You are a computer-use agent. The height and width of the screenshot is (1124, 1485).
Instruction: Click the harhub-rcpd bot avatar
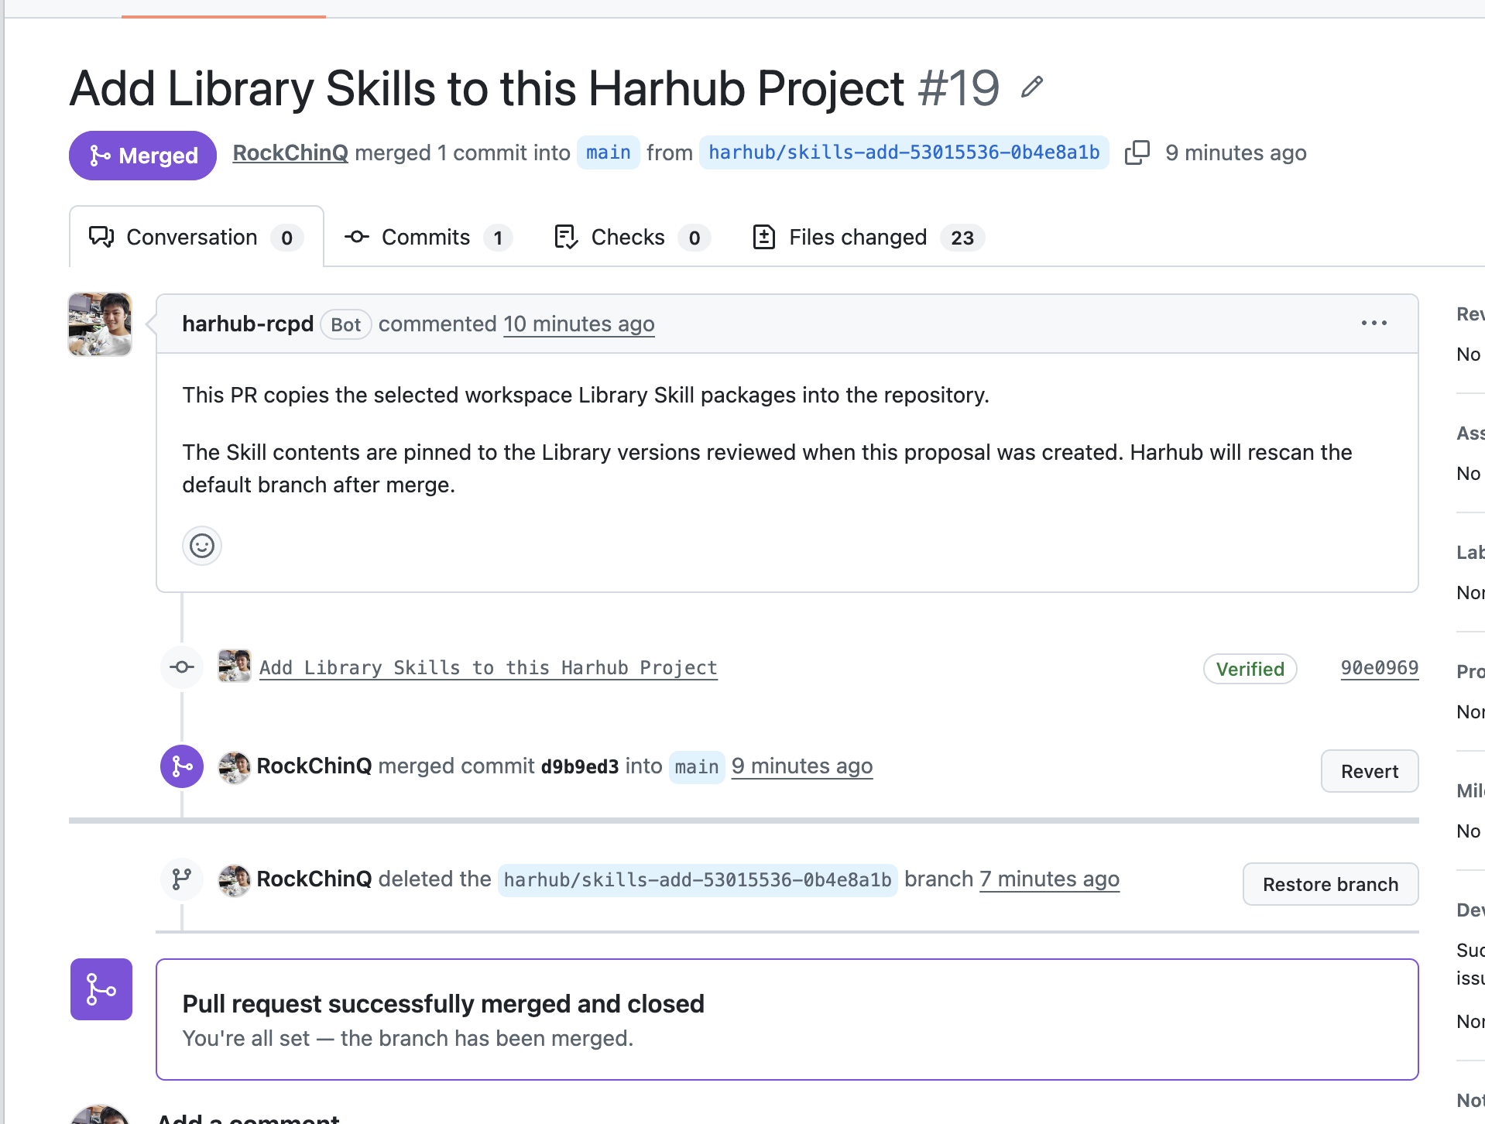(x=100, y=324)
